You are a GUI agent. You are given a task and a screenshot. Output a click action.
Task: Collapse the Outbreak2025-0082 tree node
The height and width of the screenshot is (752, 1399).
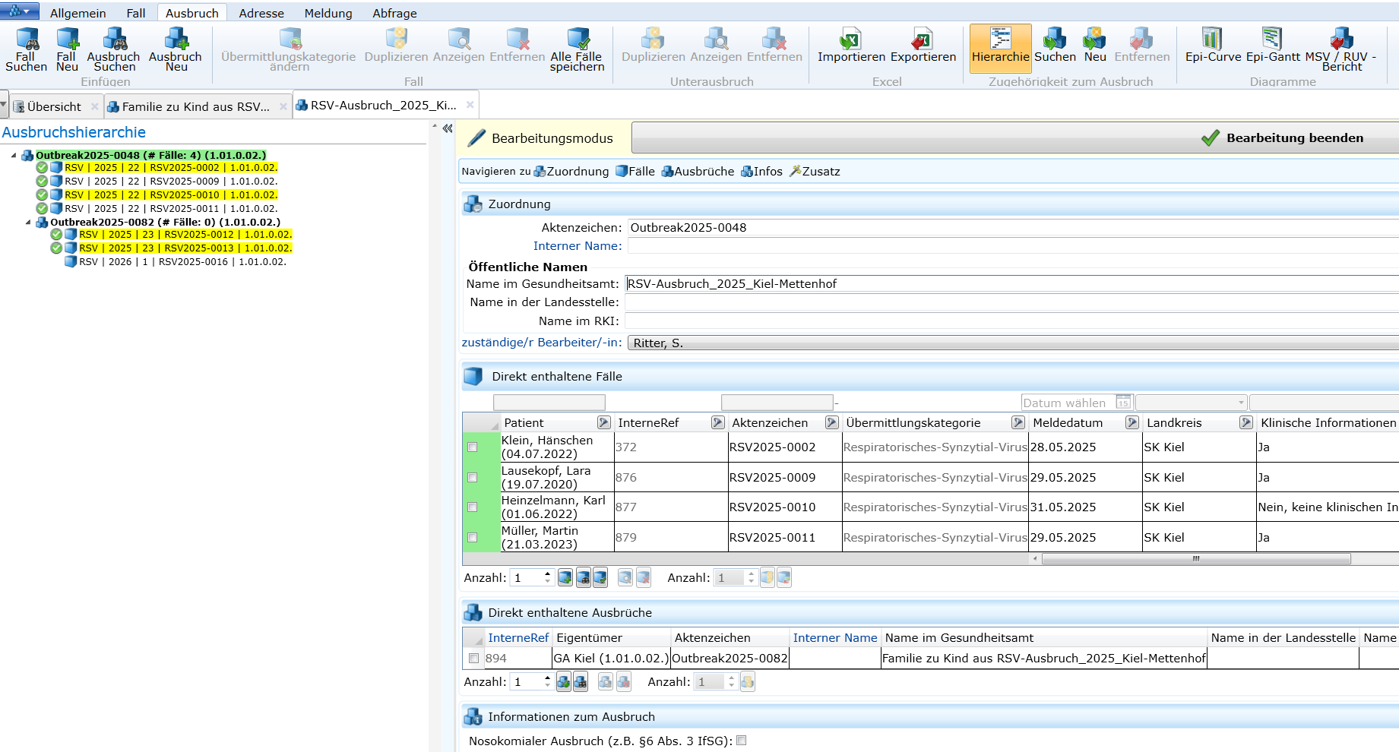[x=29, y=223]
